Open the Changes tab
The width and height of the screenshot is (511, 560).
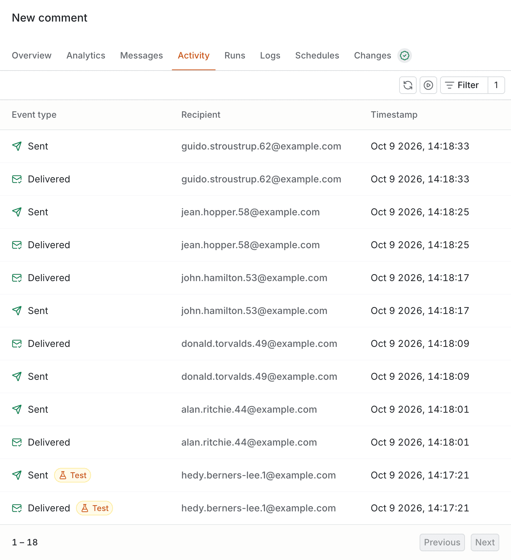click(372, 56)
